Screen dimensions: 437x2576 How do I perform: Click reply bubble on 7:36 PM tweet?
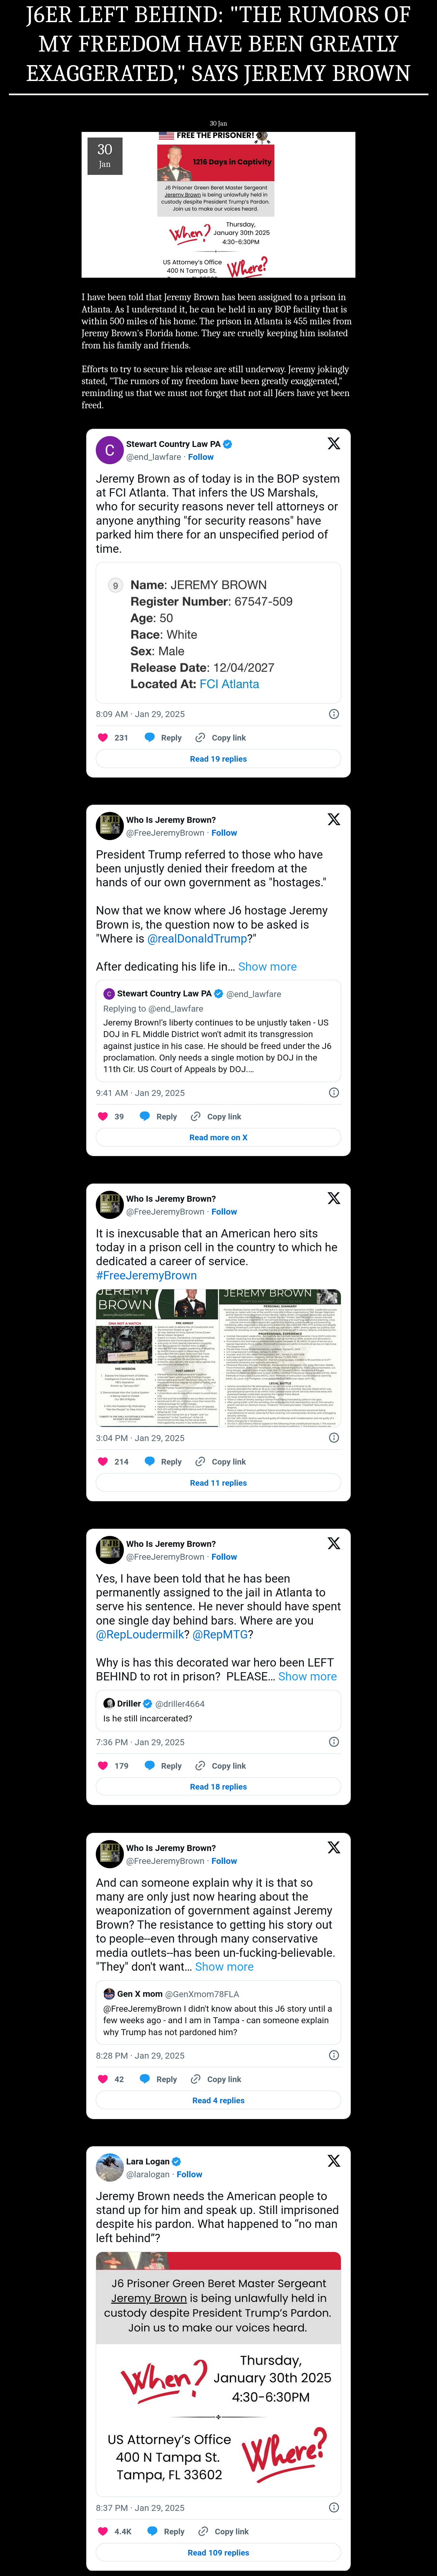pos(150,1766)
